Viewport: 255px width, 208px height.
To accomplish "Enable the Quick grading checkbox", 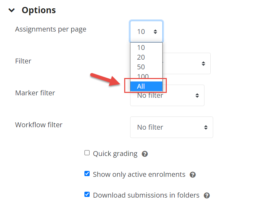I will click(x=87, y=153).
